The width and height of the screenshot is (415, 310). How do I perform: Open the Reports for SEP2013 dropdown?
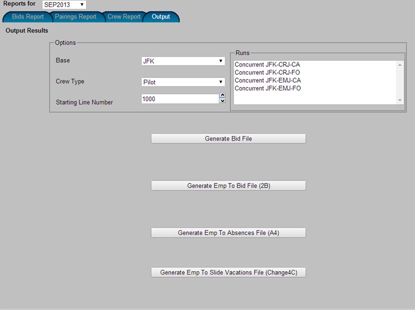(64, 4)
